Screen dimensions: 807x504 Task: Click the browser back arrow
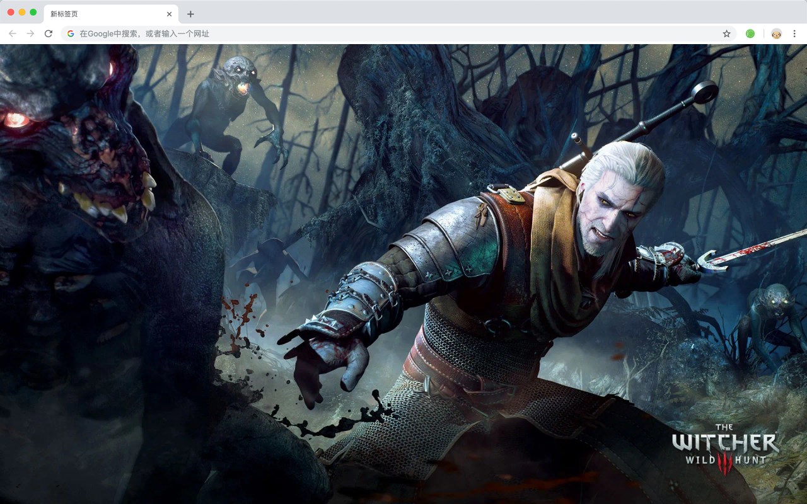pos(13,33)
